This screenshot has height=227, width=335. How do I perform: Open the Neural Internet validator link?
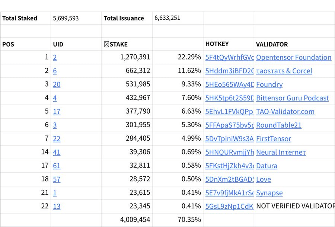tap(281, 152)
